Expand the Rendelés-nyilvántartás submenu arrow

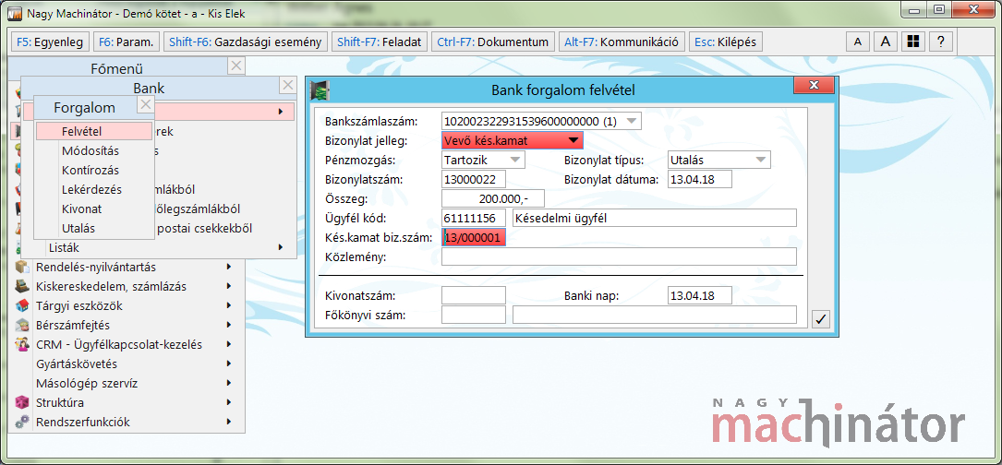(229, 267)
